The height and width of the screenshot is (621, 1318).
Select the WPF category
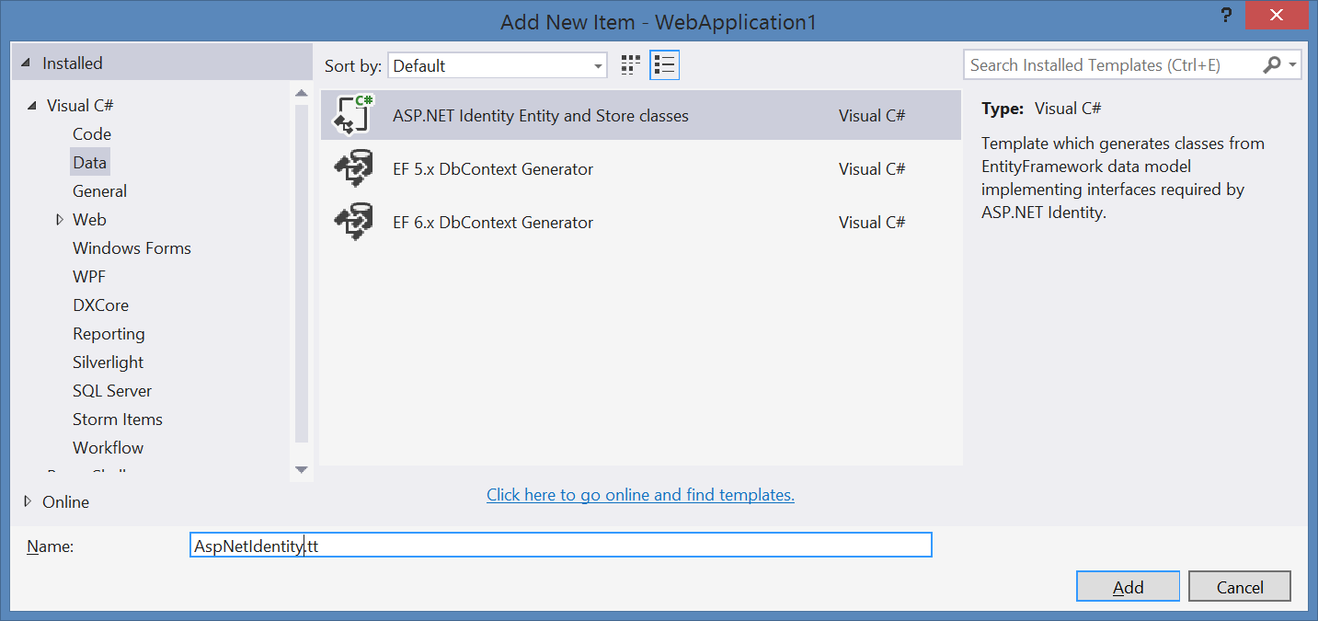tap(89, 276)
